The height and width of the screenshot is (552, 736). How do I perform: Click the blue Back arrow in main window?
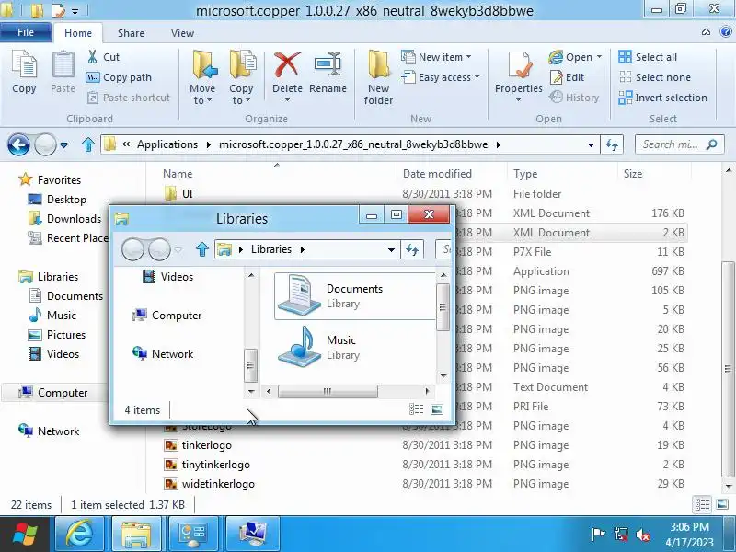[18, 144]
